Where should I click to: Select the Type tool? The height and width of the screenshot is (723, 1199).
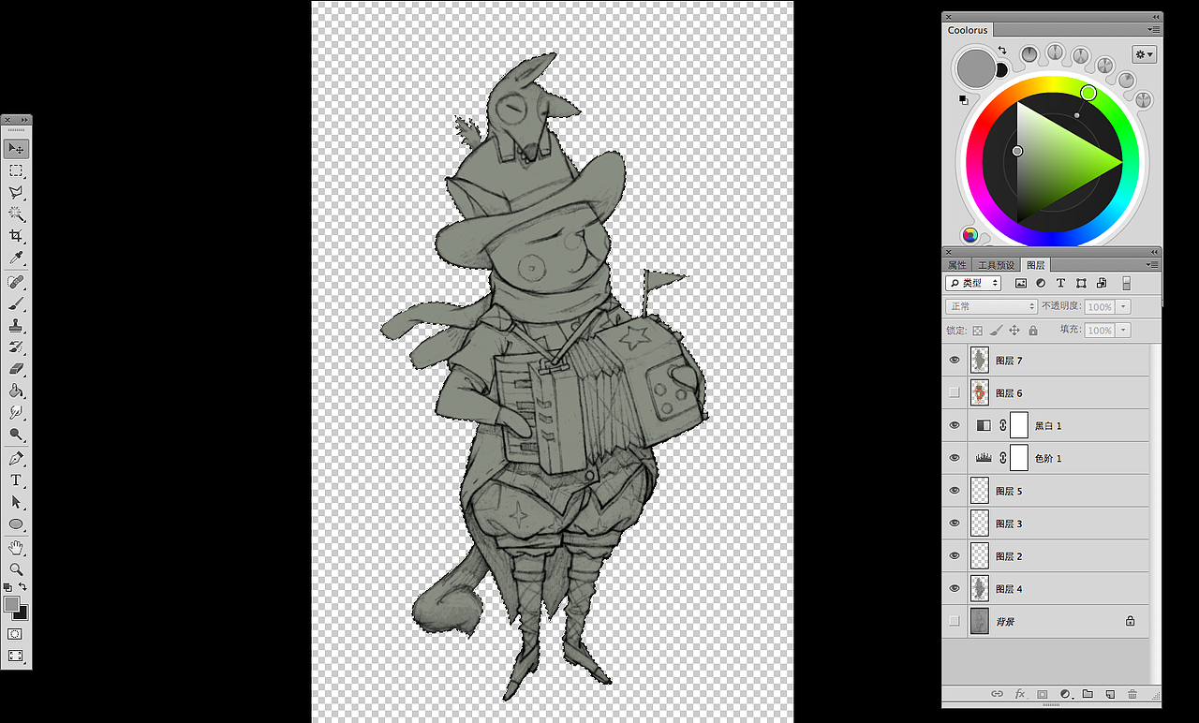16,480
